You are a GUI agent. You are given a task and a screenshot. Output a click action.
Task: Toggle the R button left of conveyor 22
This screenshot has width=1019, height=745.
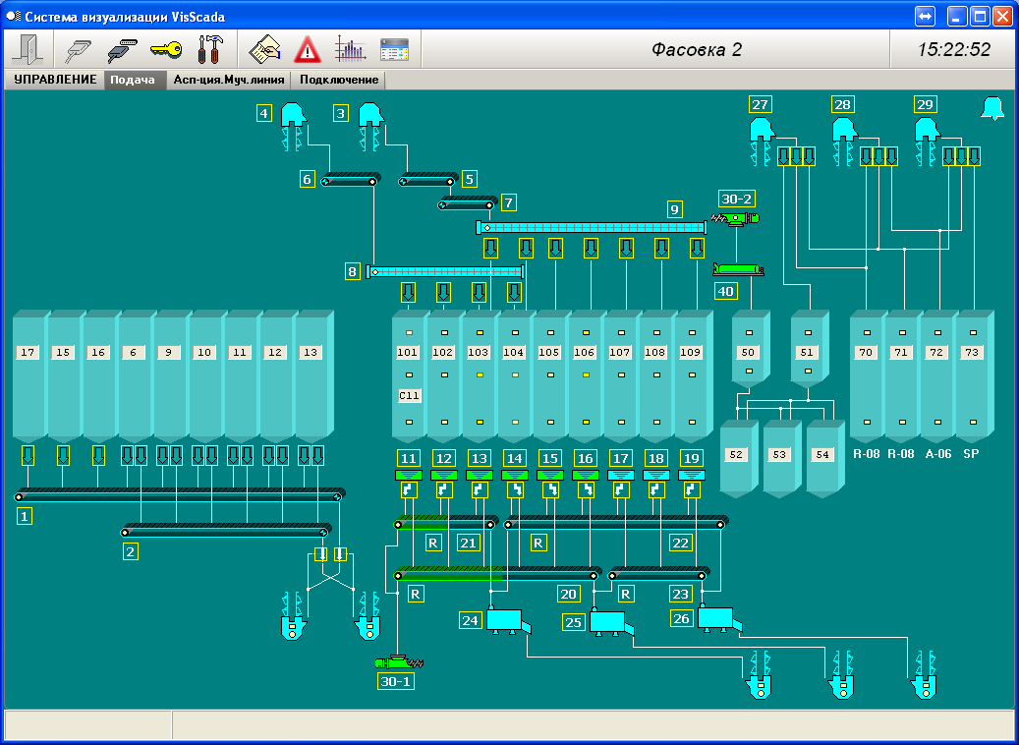pyautogui.click(x=538, y=543)
